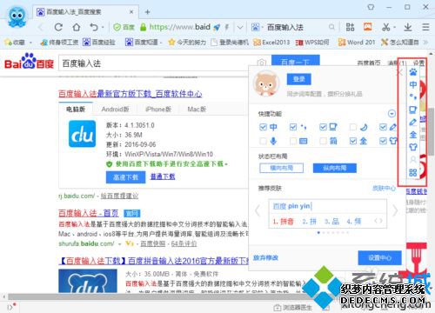Viewport: 435px width, 313px height.
Task: Uncheck the shirt skin checkbox in panel
Action: pos(383,141)
